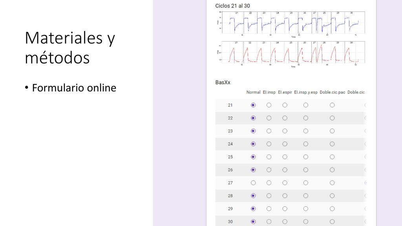402x226 pixels.
Task: Choose Doble.cic.pac for cycle 27
Action: coord(332,183)
